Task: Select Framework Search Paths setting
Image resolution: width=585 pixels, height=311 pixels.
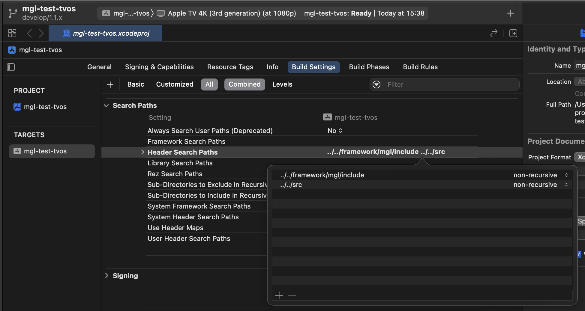Action: [x=186, y=141]
